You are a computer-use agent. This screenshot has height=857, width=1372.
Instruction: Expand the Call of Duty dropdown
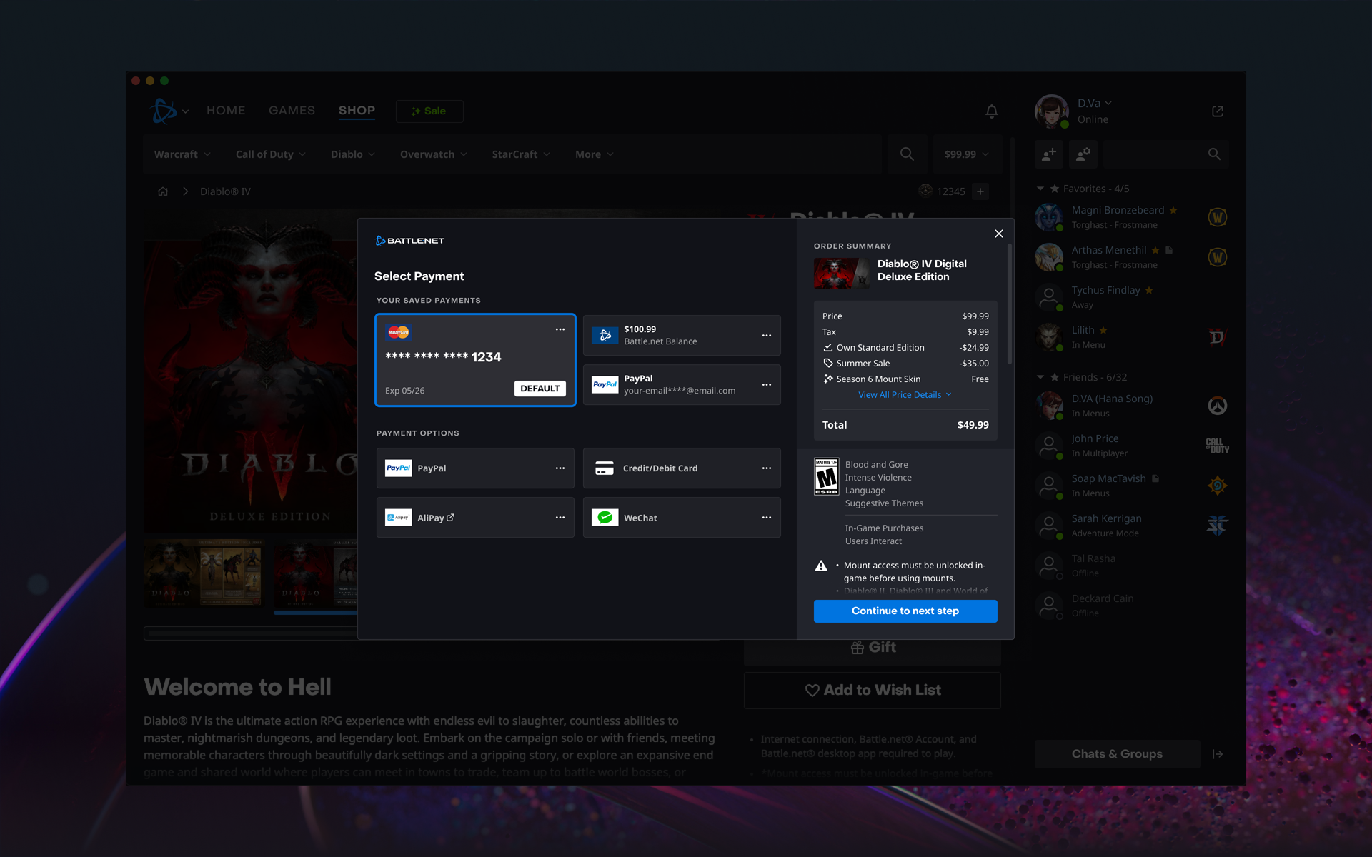tap(271, 154)
